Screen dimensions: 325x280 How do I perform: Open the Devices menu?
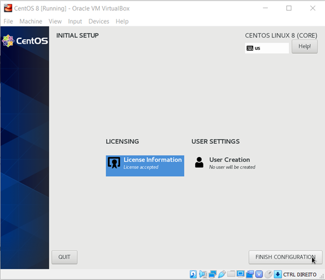[x=99, y=22]
